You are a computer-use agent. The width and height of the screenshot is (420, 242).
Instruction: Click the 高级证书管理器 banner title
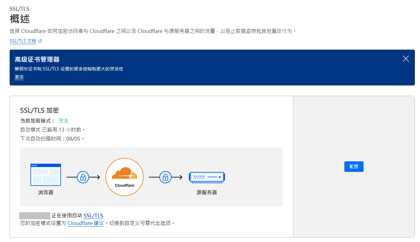[37, 59]
